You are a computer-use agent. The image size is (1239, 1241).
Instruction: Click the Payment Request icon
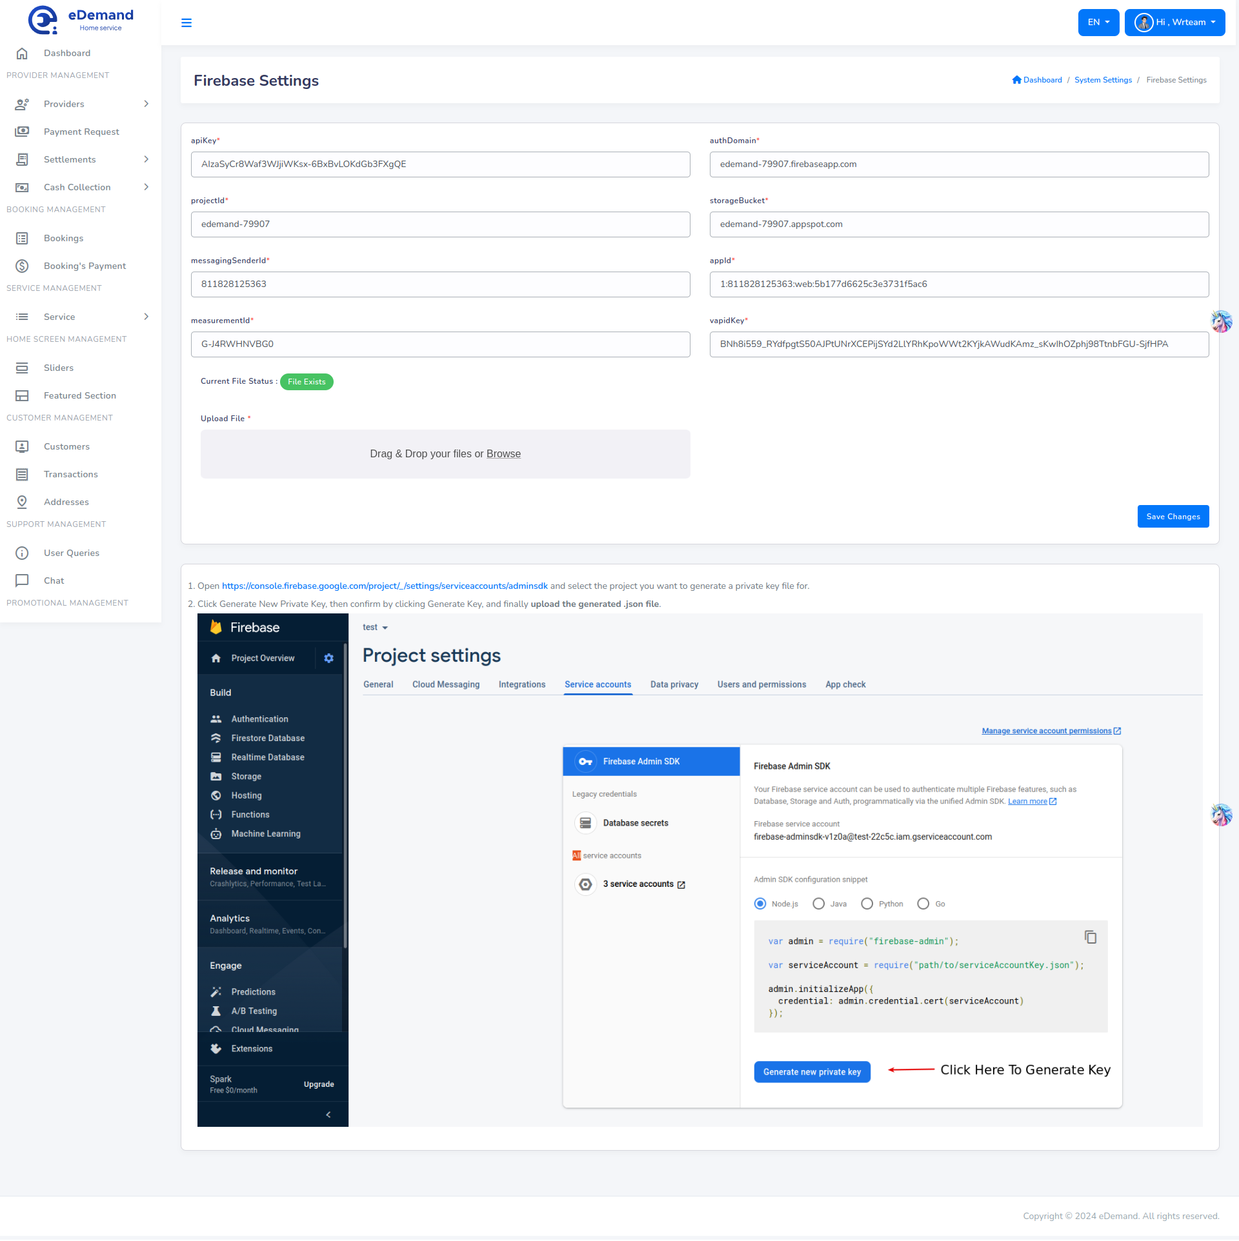22,132
